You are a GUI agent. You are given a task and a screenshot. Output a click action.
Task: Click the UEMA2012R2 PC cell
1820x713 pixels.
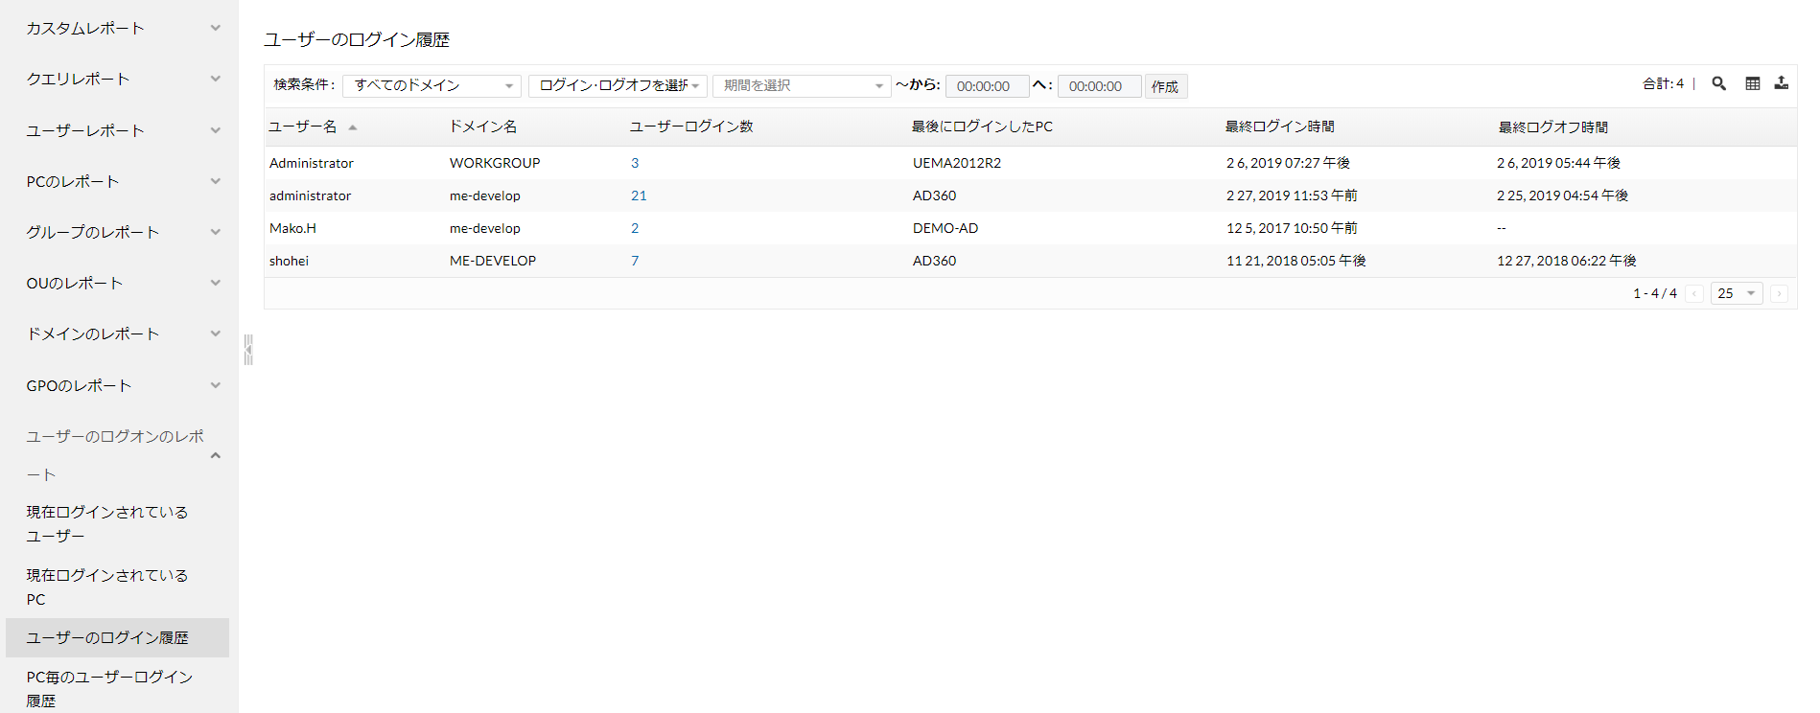957,163
